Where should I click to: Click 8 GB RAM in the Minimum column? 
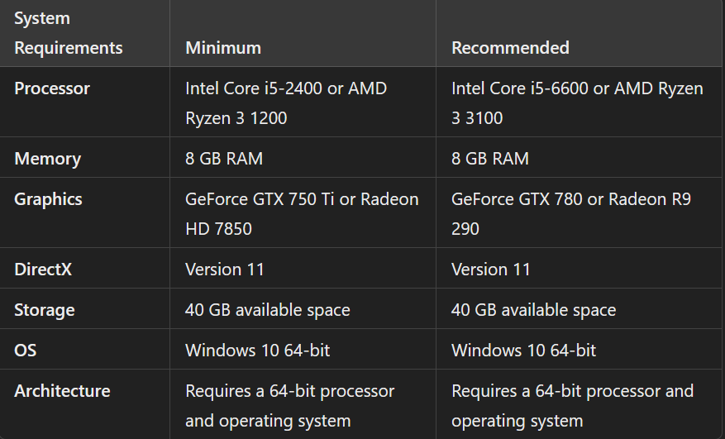224,158
